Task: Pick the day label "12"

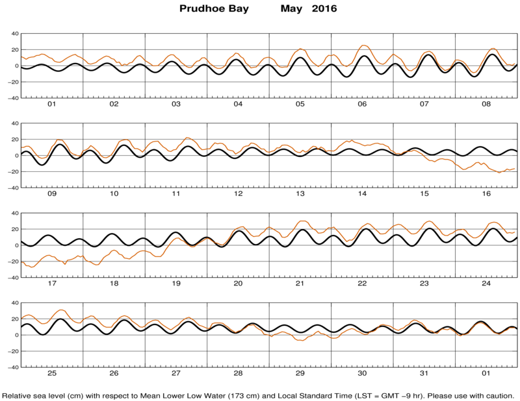Action: 238,194
